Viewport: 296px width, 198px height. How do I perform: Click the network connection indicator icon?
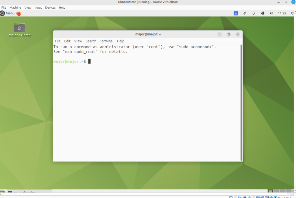click(245, 13)
